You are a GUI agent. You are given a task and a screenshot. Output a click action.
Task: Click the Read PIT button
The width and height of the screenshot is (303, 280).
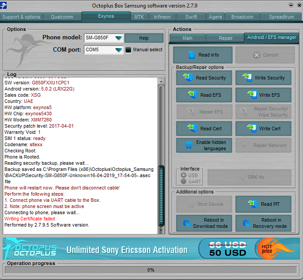pyautogui.click(x=263, y=204)
